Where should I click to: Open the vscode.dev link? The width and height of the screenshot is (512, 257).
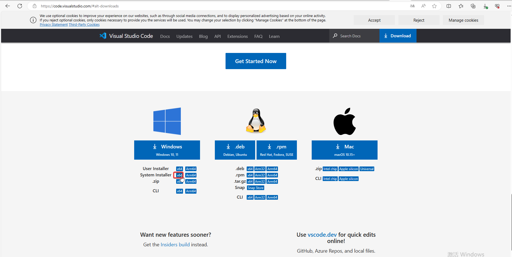(322, 235)
